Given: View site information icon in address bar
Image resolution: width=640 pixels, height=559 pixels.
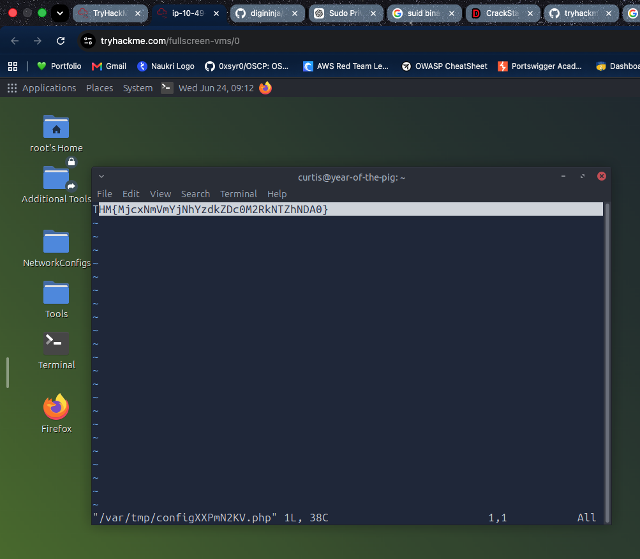Looking at the screenshot, I should click(88, 41).
